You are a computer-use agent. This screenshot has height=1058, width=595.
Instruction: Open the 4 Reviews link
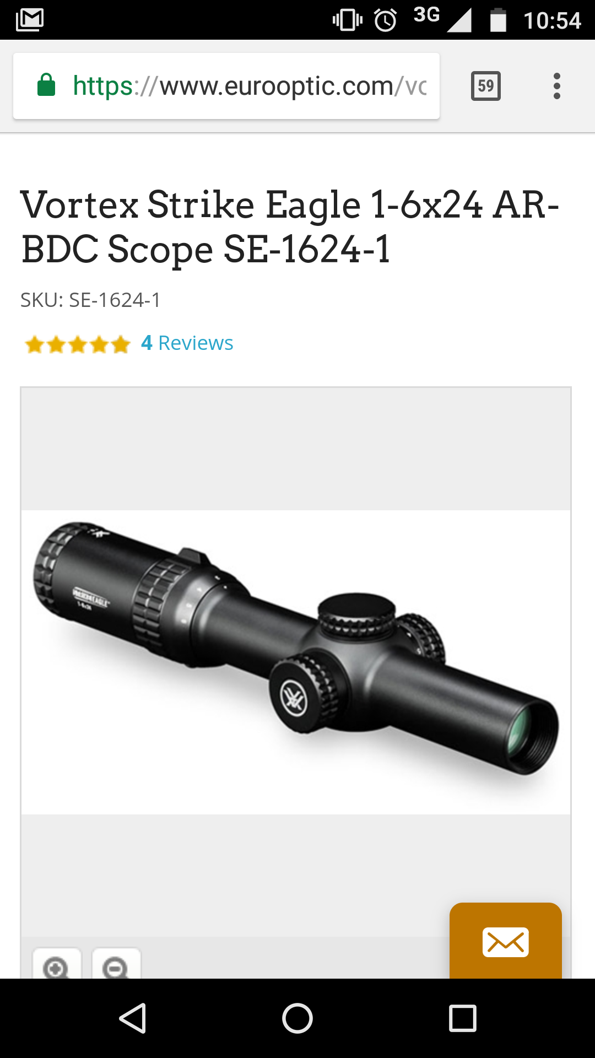click(x=187, y=343)
